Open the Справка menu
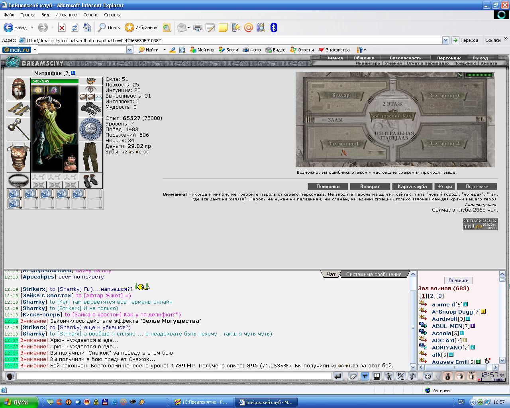Screen dimensions: 510x408 [x=112, y=15]
